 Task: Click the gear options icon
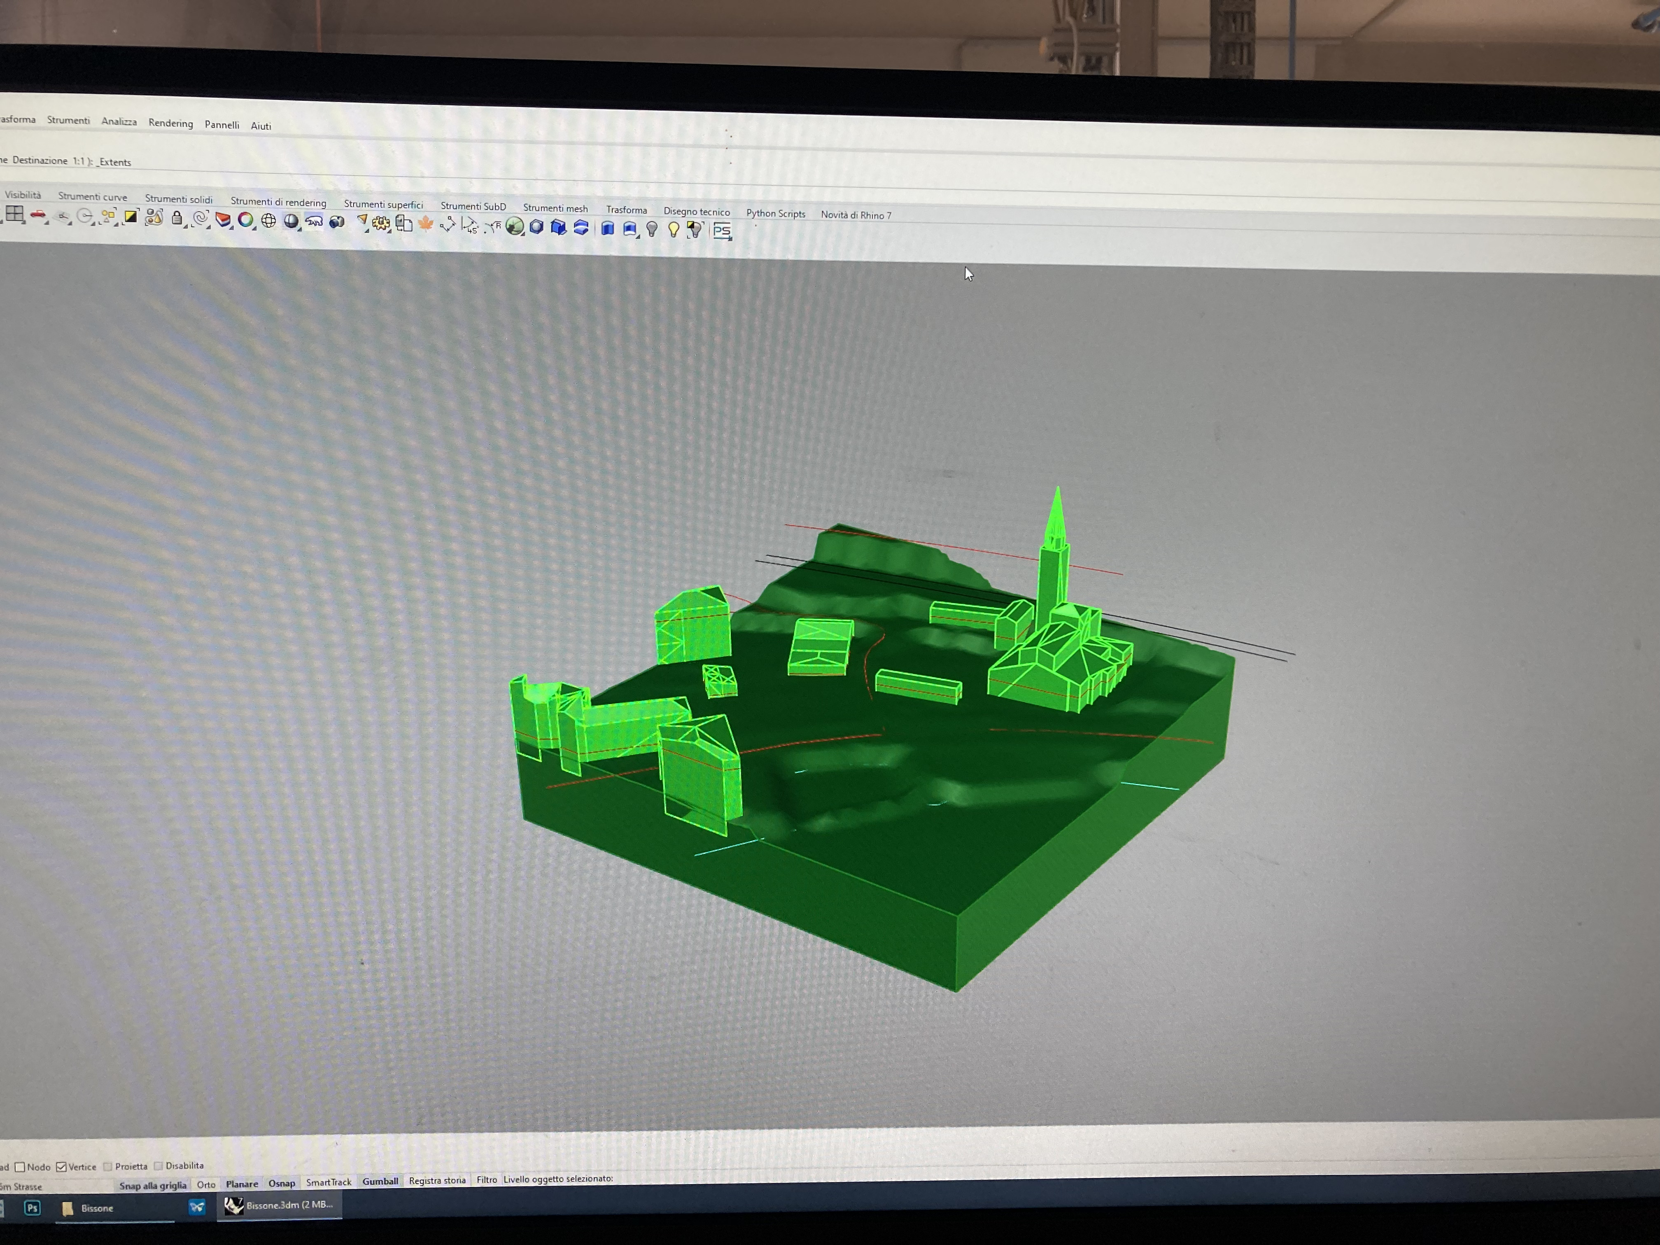[x=381, y=223]
